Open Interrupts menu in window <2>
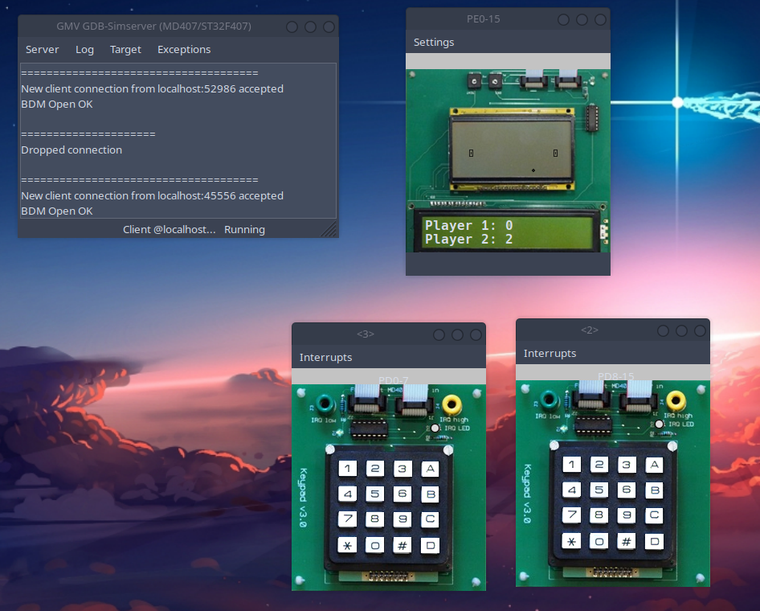 [x=550, y=354]
